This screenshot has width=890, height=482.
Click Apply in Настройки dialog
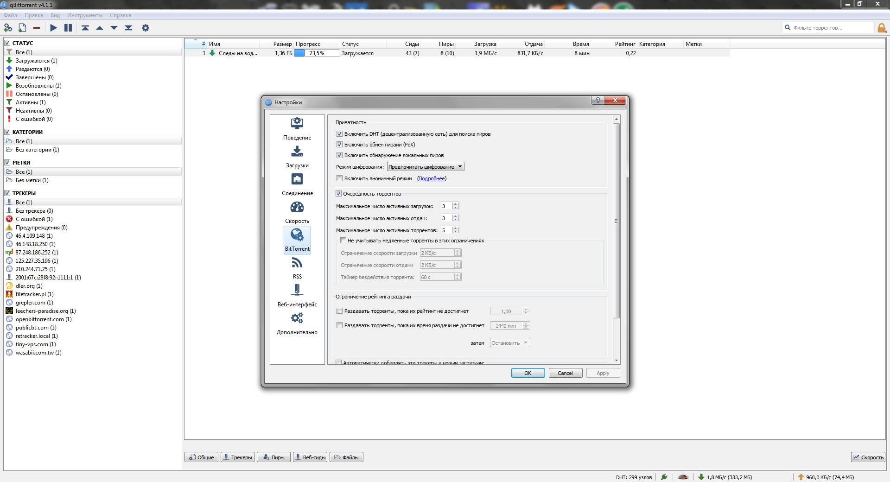pos(603,373)
